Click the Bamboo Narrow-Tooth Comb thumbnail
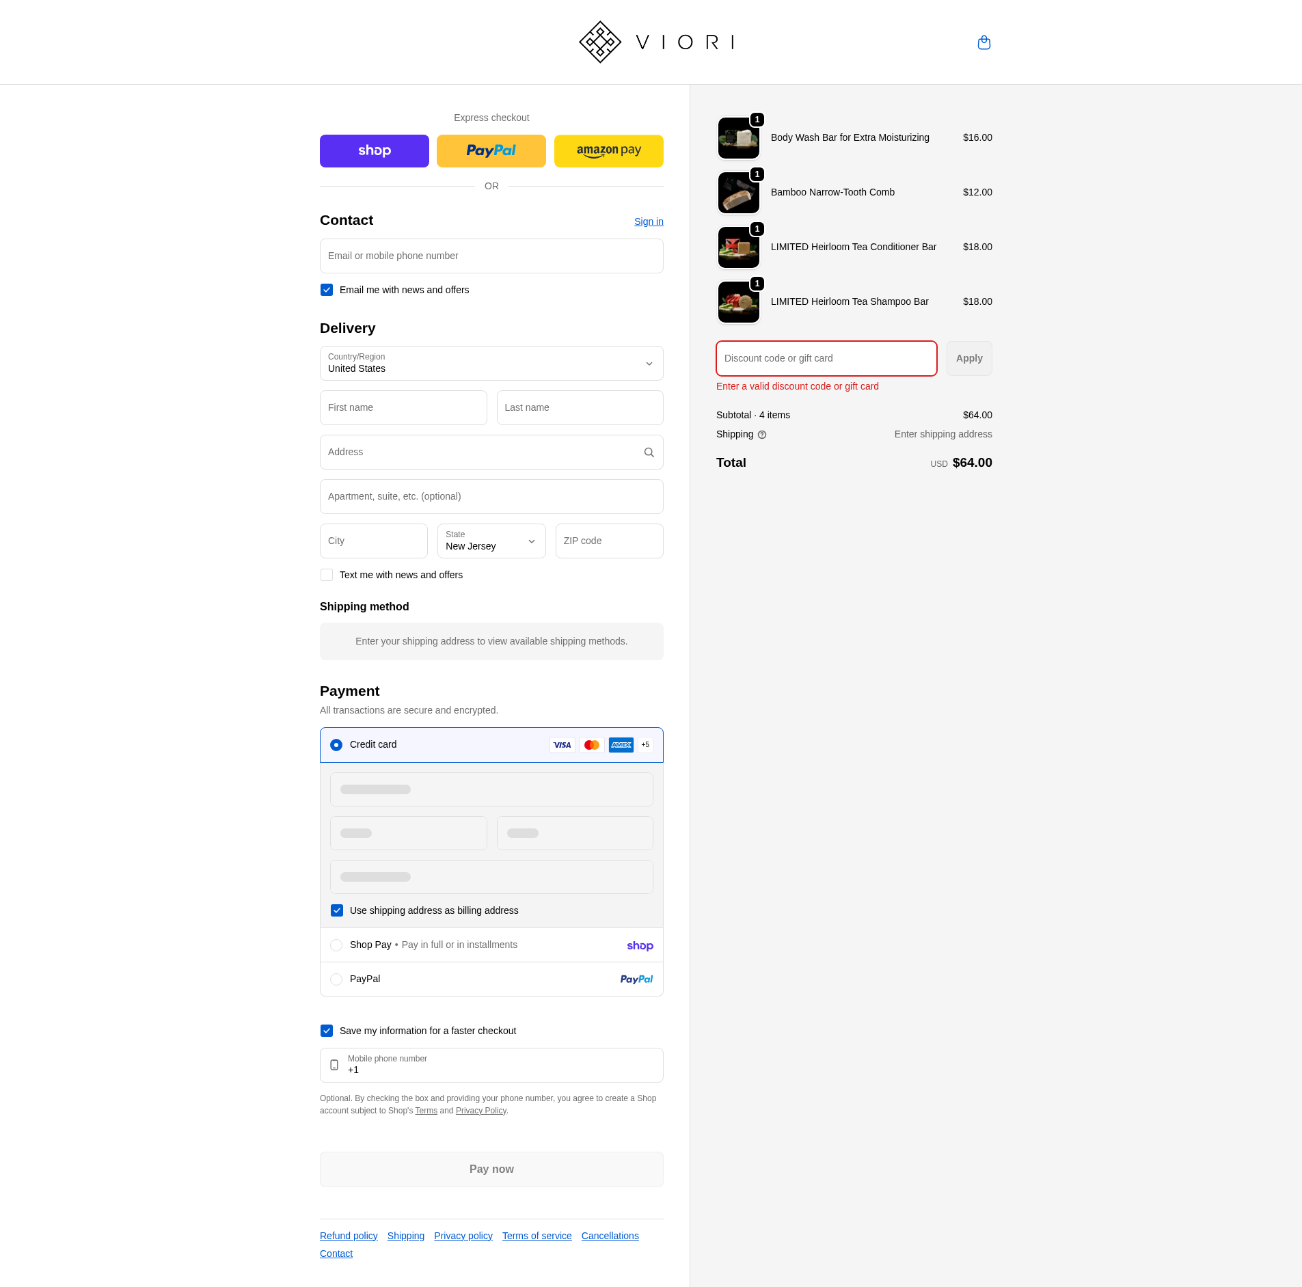The width and height of the screenshot is (1302, 1287). pos(738,193)
